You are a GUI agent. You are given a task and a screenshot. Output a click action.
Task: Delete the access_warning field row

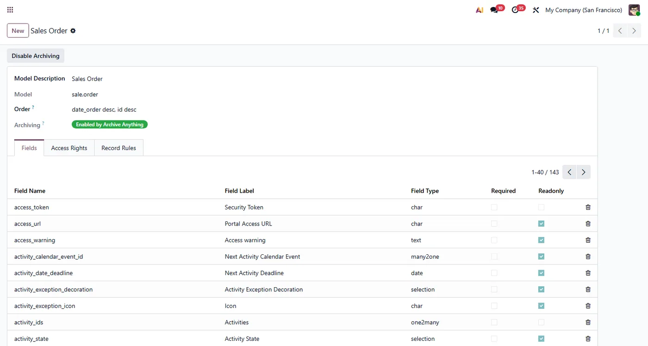click(588, 240)
